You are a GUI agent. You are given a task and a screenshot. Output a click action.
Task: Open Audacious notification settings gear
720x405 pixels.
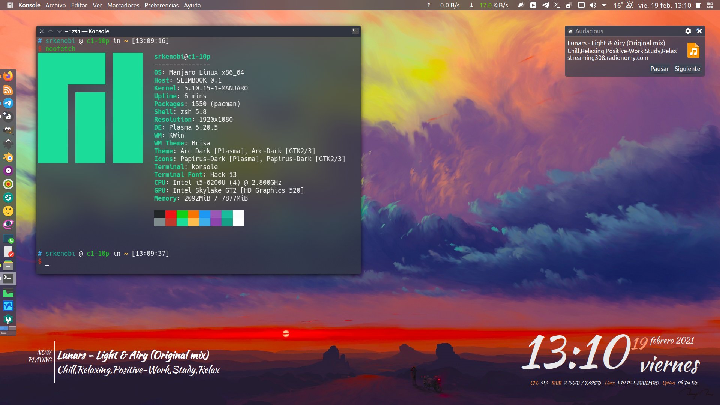(688, 31)
